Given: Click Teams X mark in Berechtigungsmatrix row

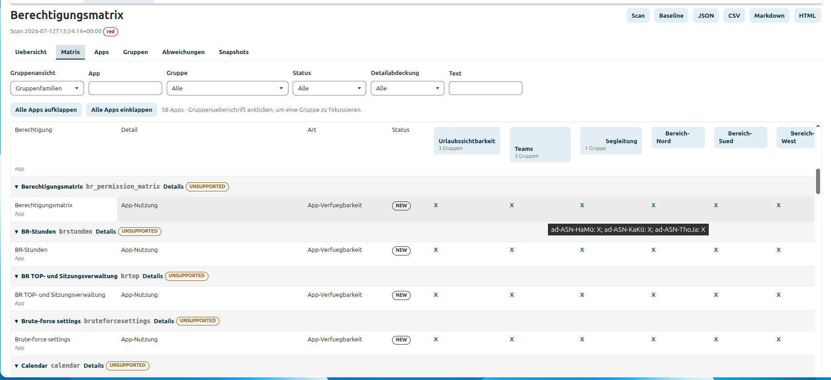Looking at the screenshot, I should pyautogui.click(x=512, y=205).
